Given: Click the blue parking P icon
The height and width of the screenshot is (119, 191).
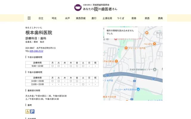Looking at the screenshot, I should (x=32, y=112).
